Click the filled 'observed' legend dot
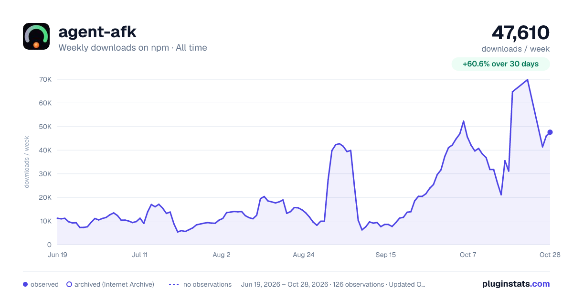The width and height of the screenshot is (573, 301). point(25,284)
